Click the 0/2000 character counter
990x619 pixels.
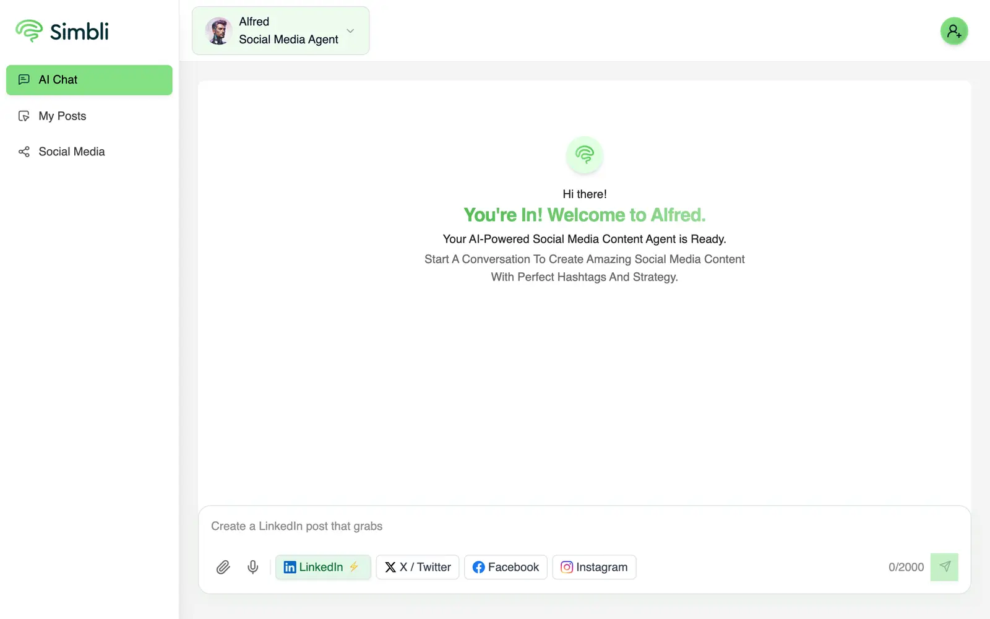click(906, 567)
